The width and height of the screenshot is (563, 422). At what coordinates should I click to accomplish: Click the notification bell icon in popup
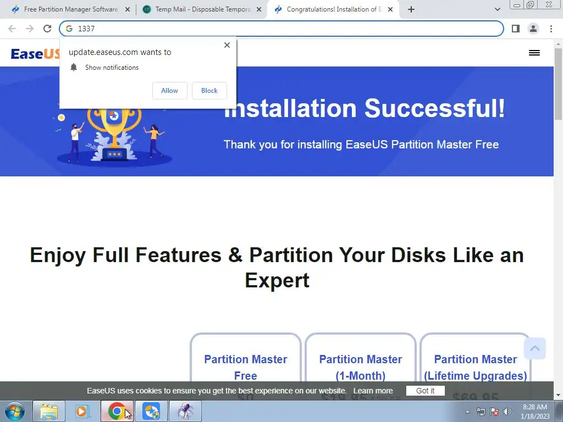click(x=74, y=67)
